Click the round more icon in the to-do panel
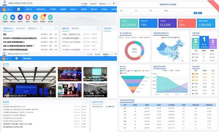Image resolution: width=219 pixels, height=132 pixels. (56, 28)
